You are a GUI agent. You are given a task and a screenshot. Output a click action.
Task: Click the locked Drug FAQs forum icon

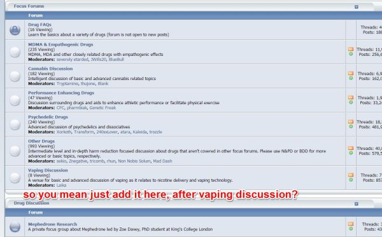(x=15, y=30)
